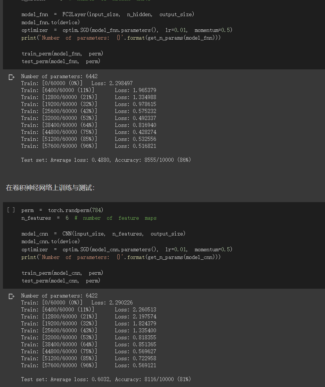Viewport: 325px width, 387px height.
Task: Click the n_features = 6 line
Action: pyautogui.click(x=89, y=218)
